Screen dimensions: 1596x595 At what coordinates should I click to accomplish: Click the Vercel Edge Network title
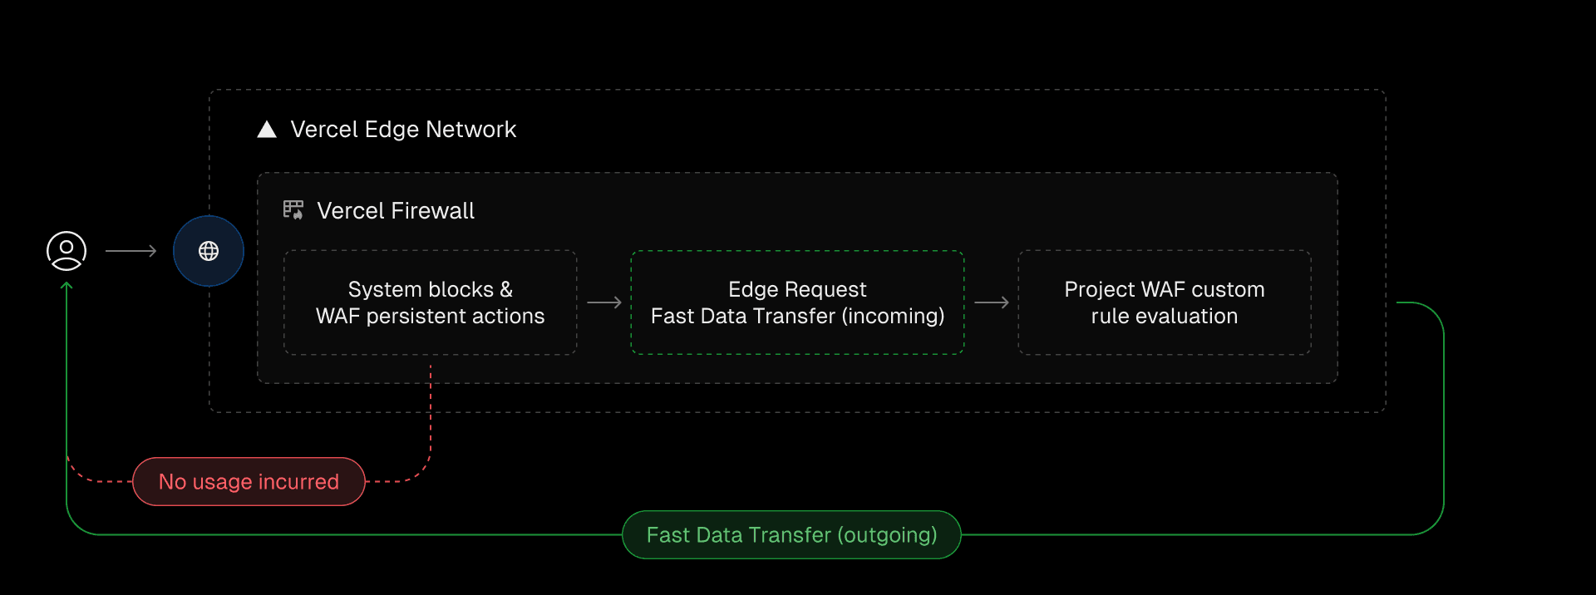point(403,130)
